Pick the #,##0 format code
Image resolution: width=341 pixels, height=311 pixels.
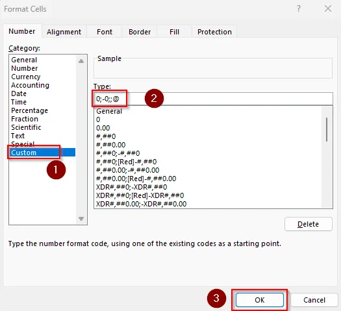208,136
